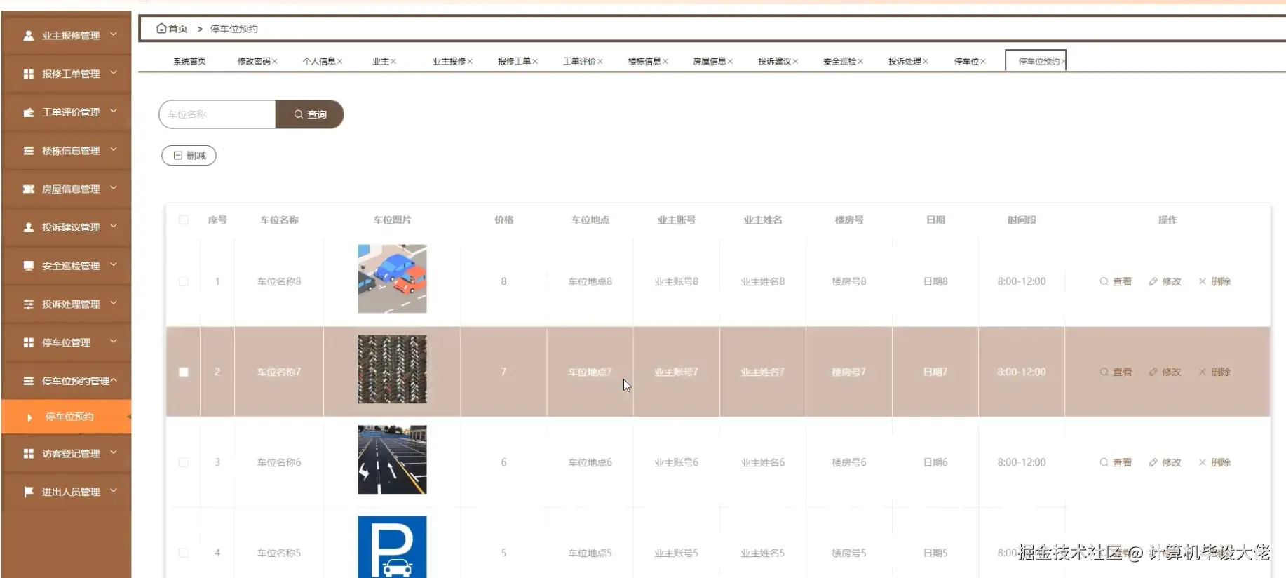
Task: Click the 进出人员管理 flag icon
Action: point(28,492)
